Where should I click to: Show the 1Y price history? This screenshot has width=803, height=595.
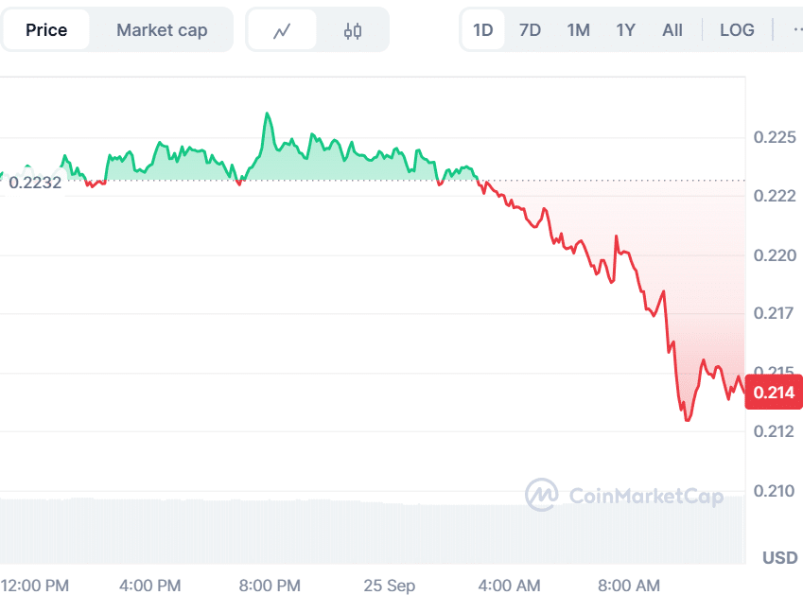point(626,30)
